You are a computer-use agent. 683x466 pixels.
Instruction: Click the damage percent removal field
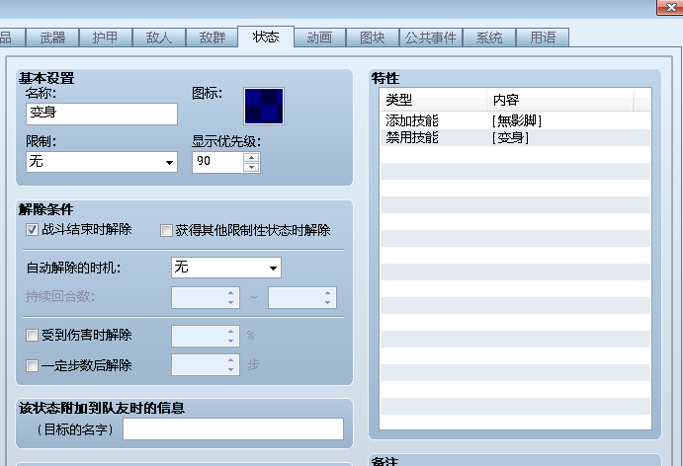click(x=206, y=337)
